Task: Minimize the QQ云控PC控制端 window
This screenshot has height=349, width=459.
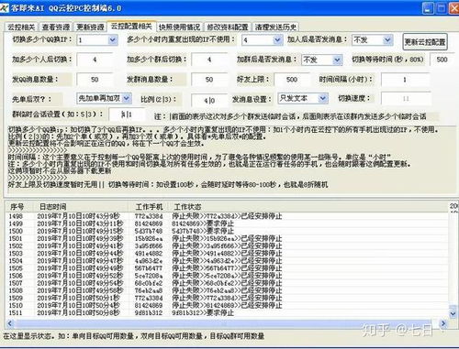Action: [428, 8]
